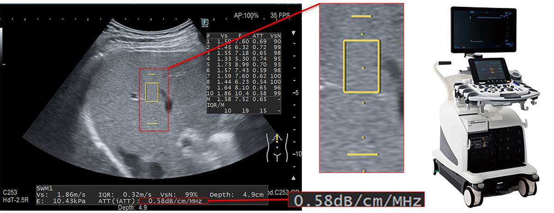The width and height of the screenshot is (554, 213).
Task: Select the yellow ROI box on liver scan
Action: coord(152,92)
